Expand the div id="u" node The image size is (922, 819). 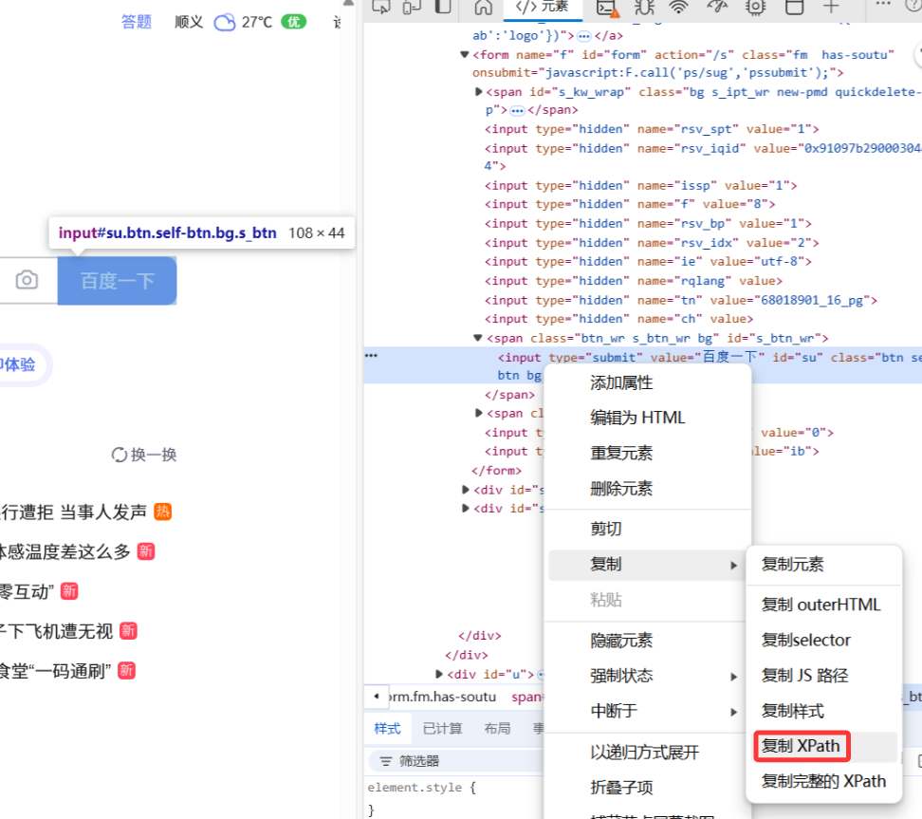click(x=438, y=674)
